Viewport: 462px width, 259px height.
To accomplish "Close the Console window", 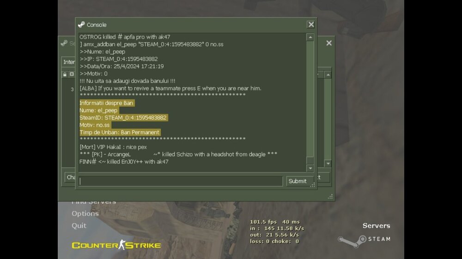I will click(311, 25).
